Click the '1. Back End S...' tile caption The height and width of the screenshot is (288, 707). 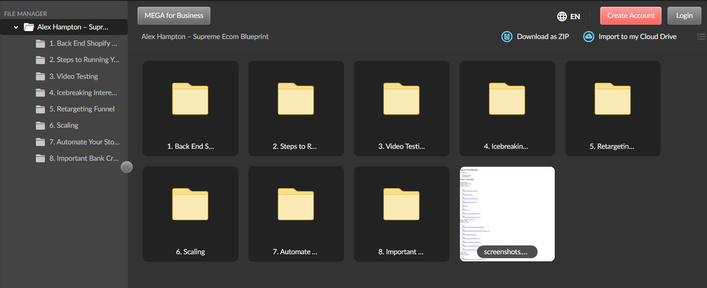coord(190,146)
